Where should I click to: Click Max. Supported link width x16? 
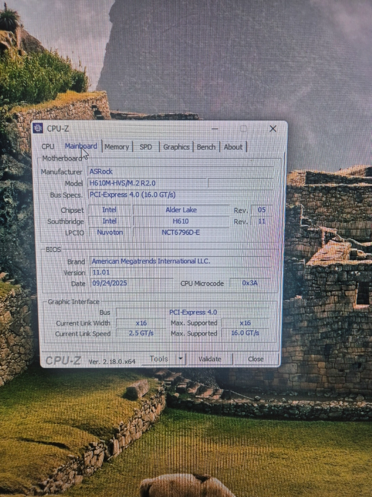245,323
